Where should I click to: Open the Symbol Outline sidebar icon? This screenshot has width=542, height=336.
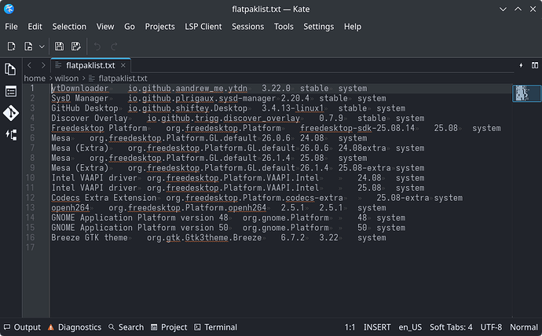pos(11,135)
